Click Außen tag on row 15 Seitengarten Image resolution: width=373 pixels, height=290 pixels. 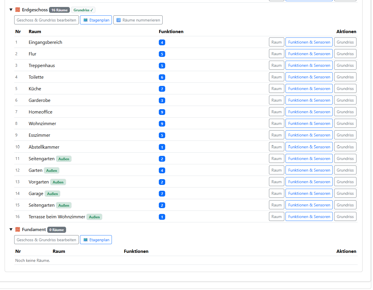point(64,205)
